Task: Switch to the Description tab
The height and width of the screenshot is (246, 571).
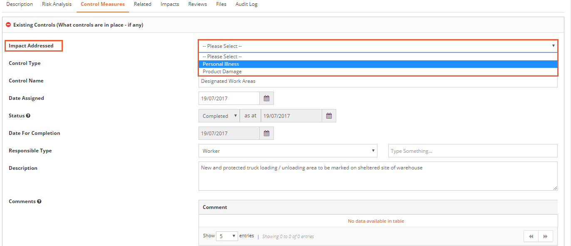Action: (x=20, y=4)
